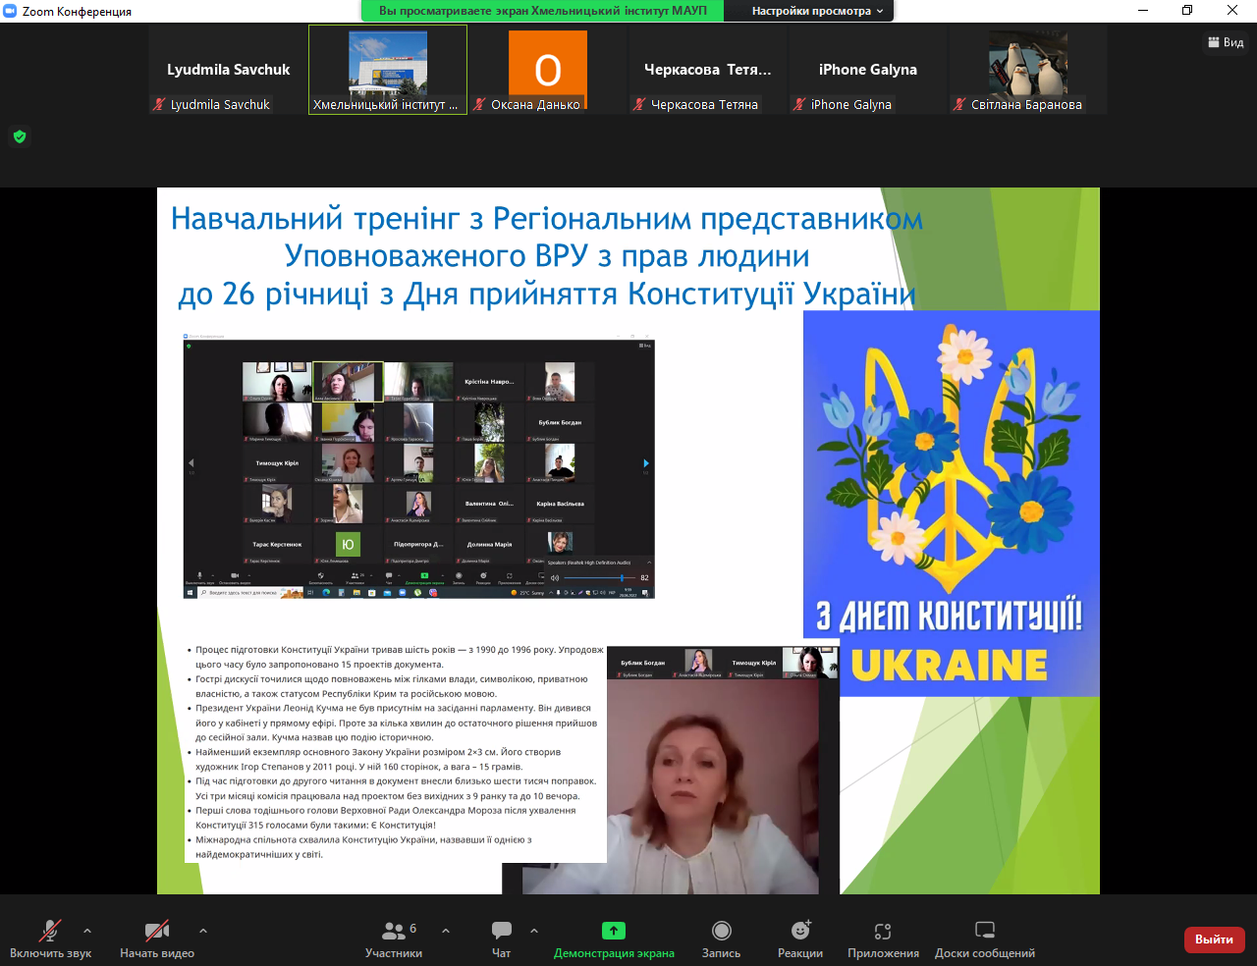1257x966 pixels.
Task: Expand the arrow next to Участники
Action: [x=446, y=930]
